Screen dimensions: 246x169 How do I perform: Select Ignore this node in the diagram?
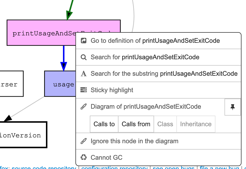pos(134,141)
